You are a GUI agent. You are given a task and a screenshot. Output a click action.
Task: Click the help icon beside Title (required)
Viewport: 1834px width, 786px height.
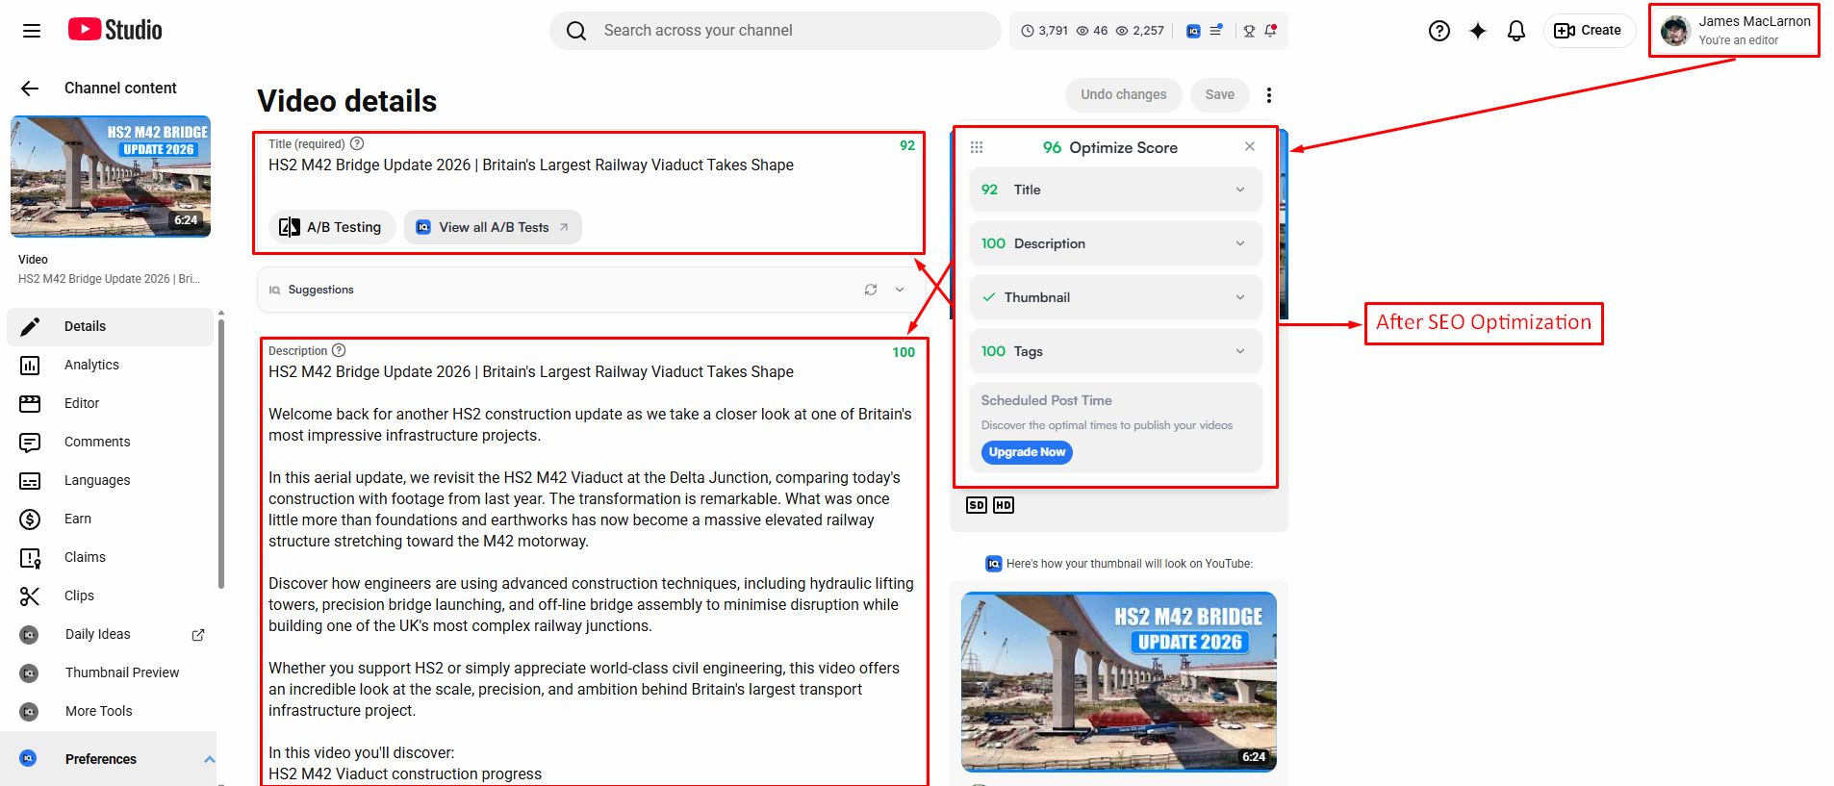[357, 143]
